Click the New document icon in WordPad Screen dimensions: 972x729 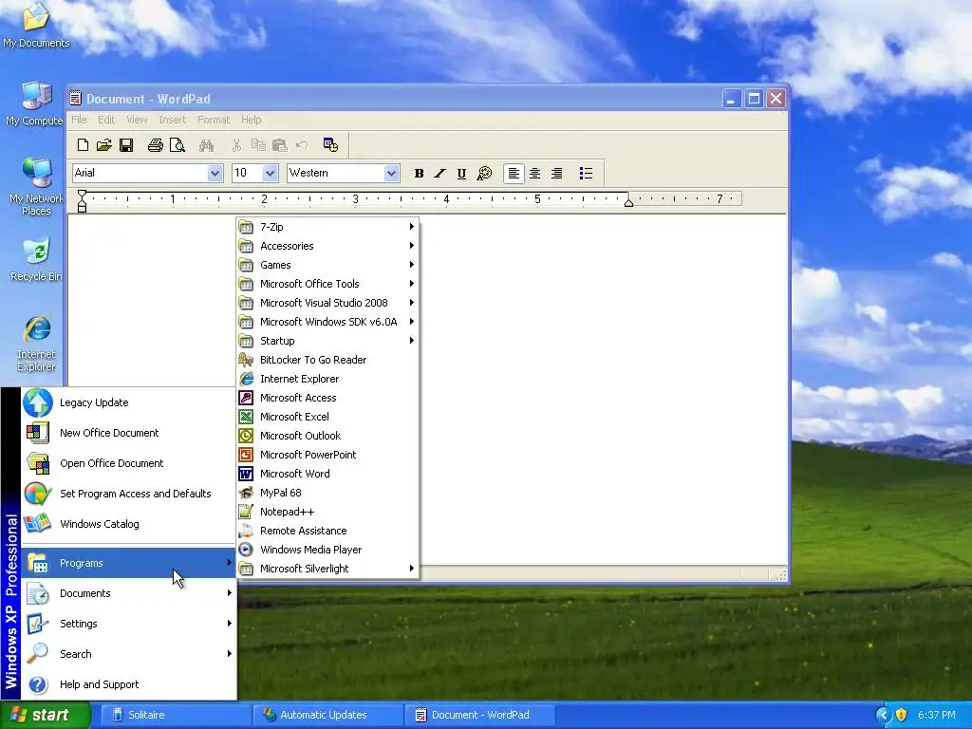click(83, 145)
